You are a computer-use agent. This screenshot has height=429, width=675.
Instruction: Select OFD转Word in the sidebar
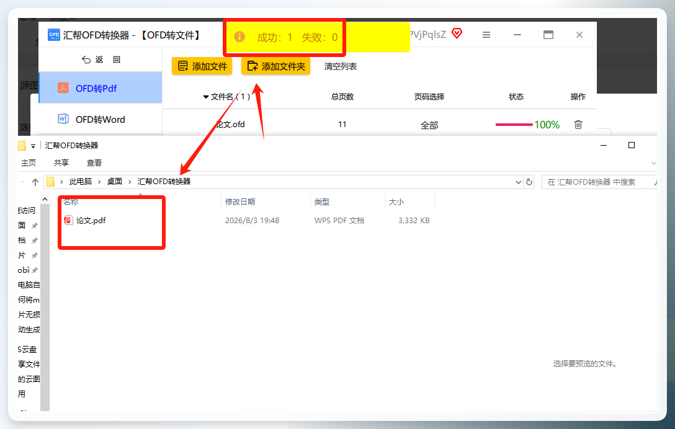pyautogui.click(x=101, y=119)
